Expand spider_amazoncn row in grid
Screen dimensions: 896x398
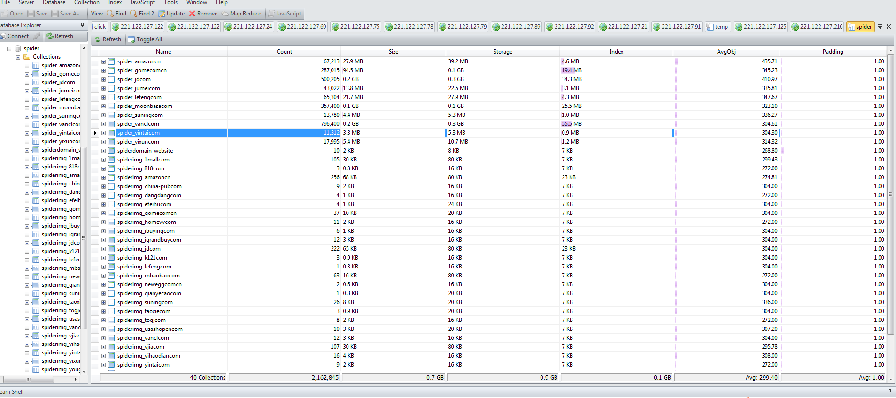(x=103, y=61)
